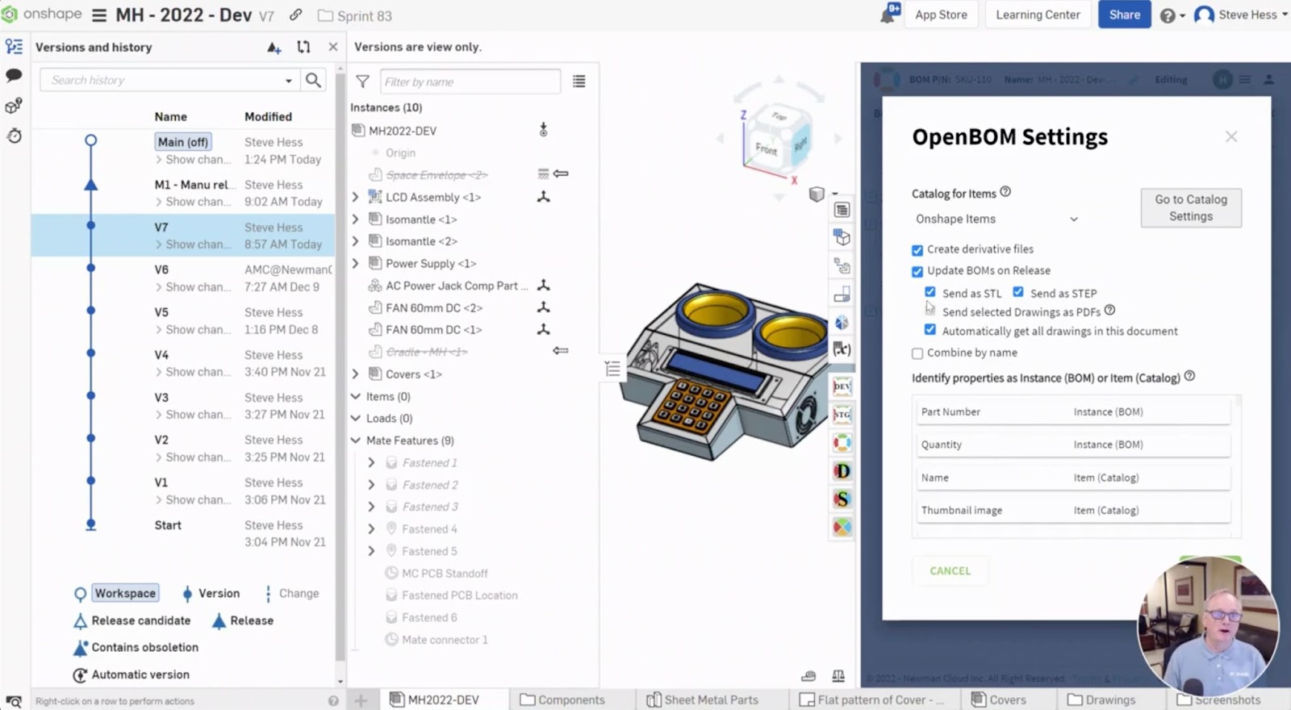1291x710 pixels.
Task: Open the variables (x) table icon
Action: (842, 349)
